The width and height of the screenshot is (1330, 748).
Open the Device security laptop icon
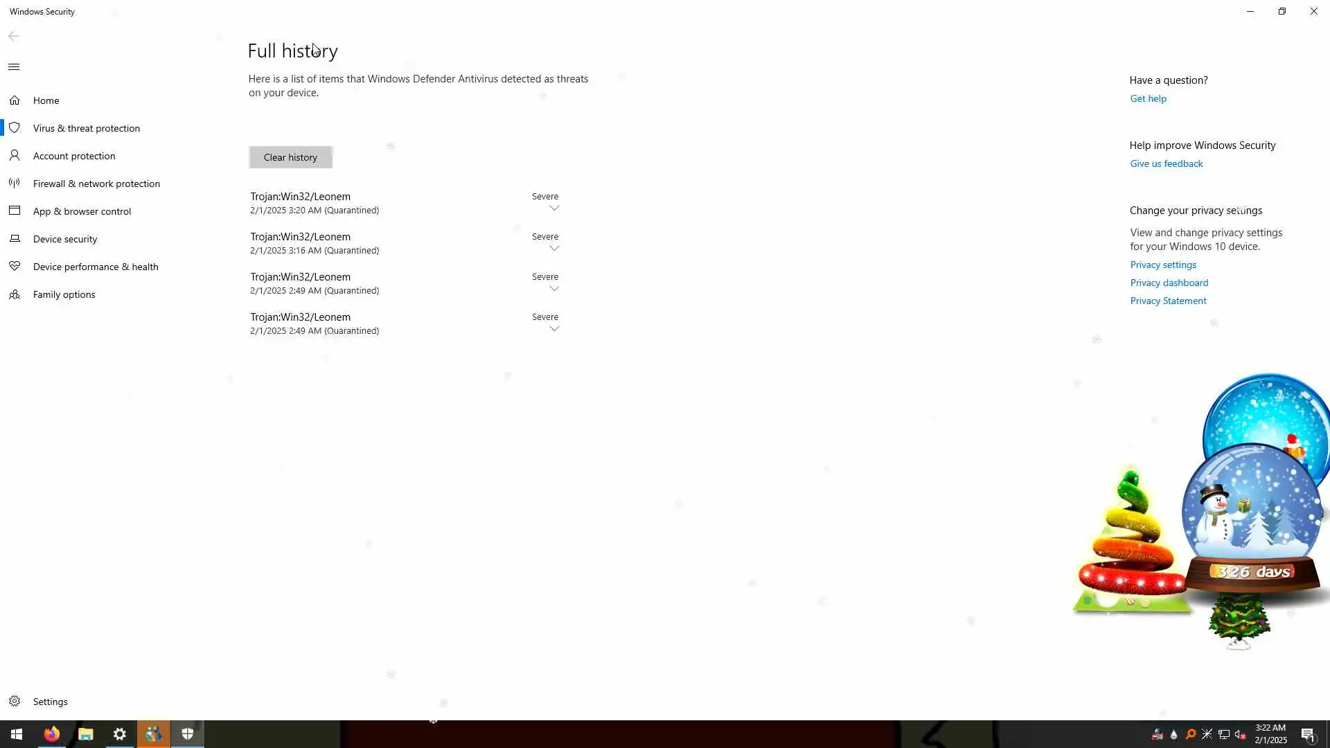point(15,239)
